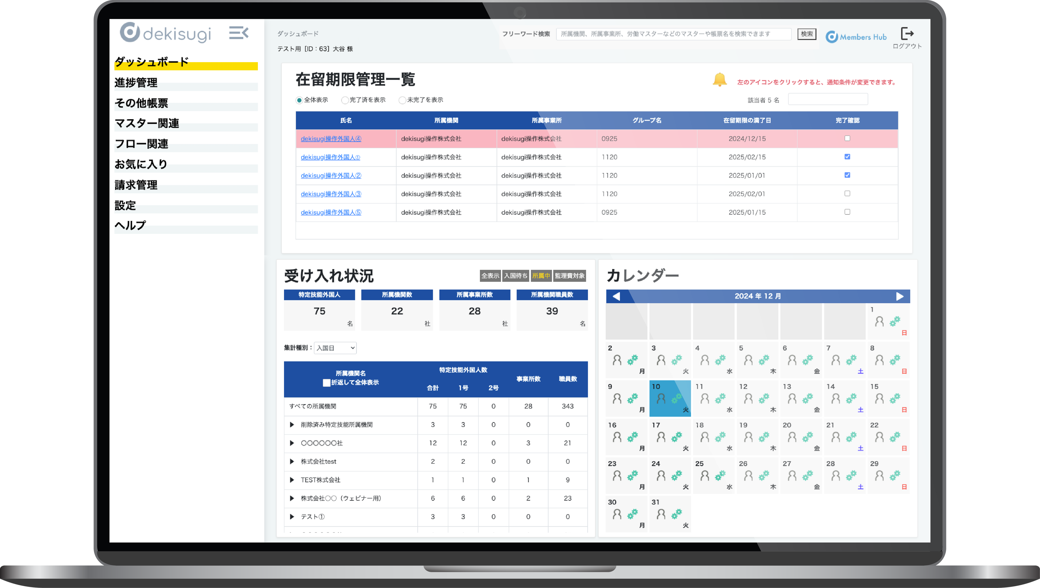
Task: Click the person icon on December 10
Action: coord(661,399)
